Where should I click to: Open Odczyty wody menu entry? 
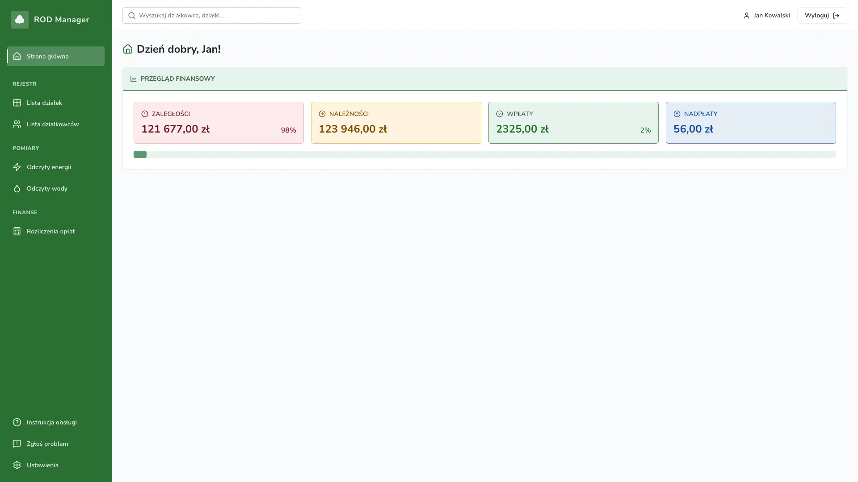tap(47, 188)
